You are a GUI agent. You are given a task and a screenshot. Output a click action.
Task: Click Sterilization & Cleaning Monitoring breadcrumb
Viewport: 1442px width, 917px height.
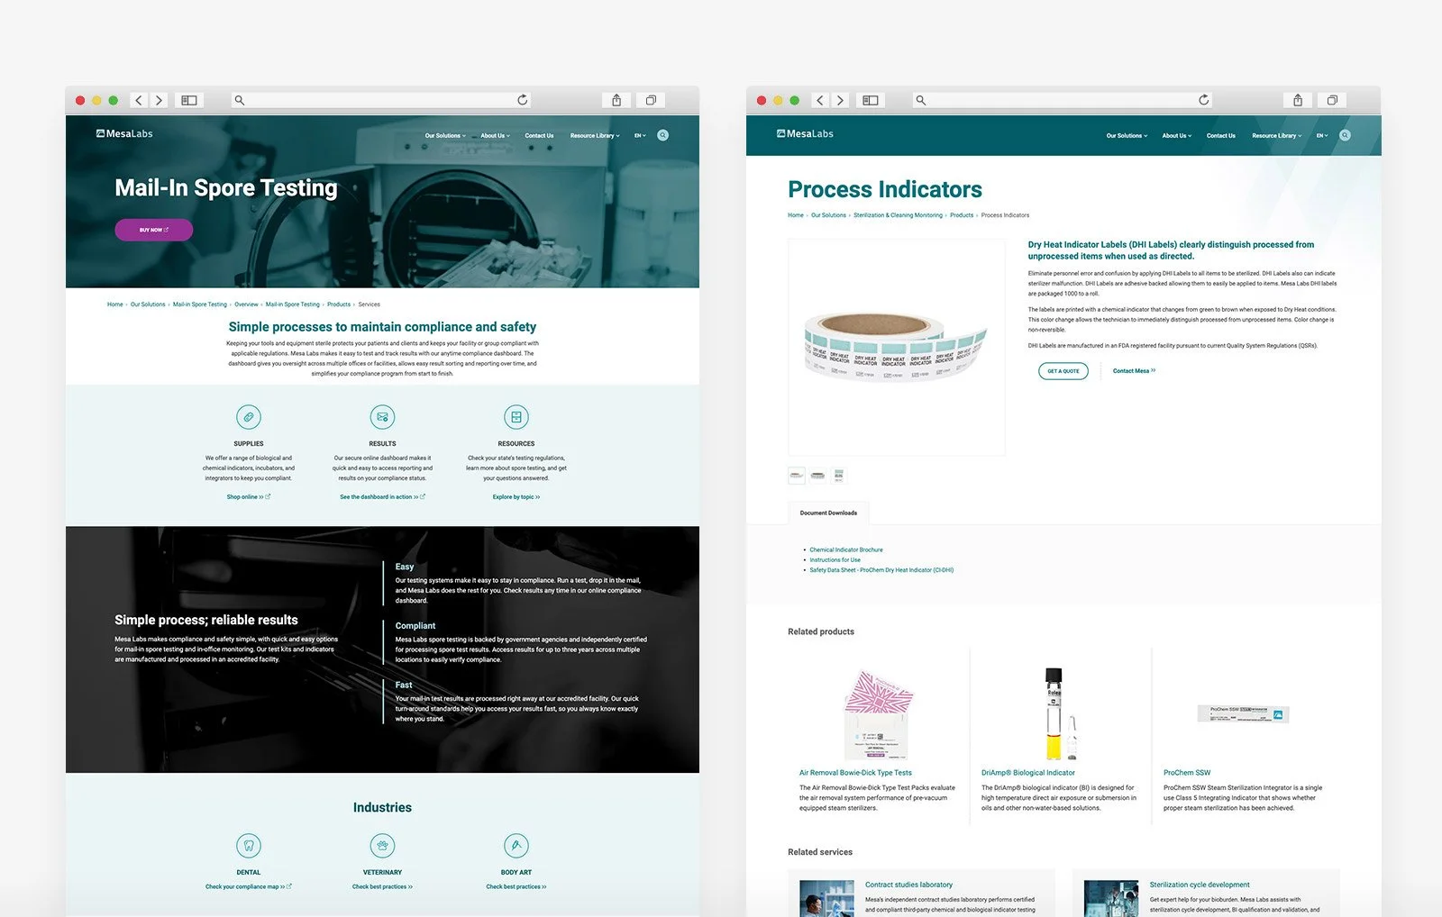pos(898,215)
